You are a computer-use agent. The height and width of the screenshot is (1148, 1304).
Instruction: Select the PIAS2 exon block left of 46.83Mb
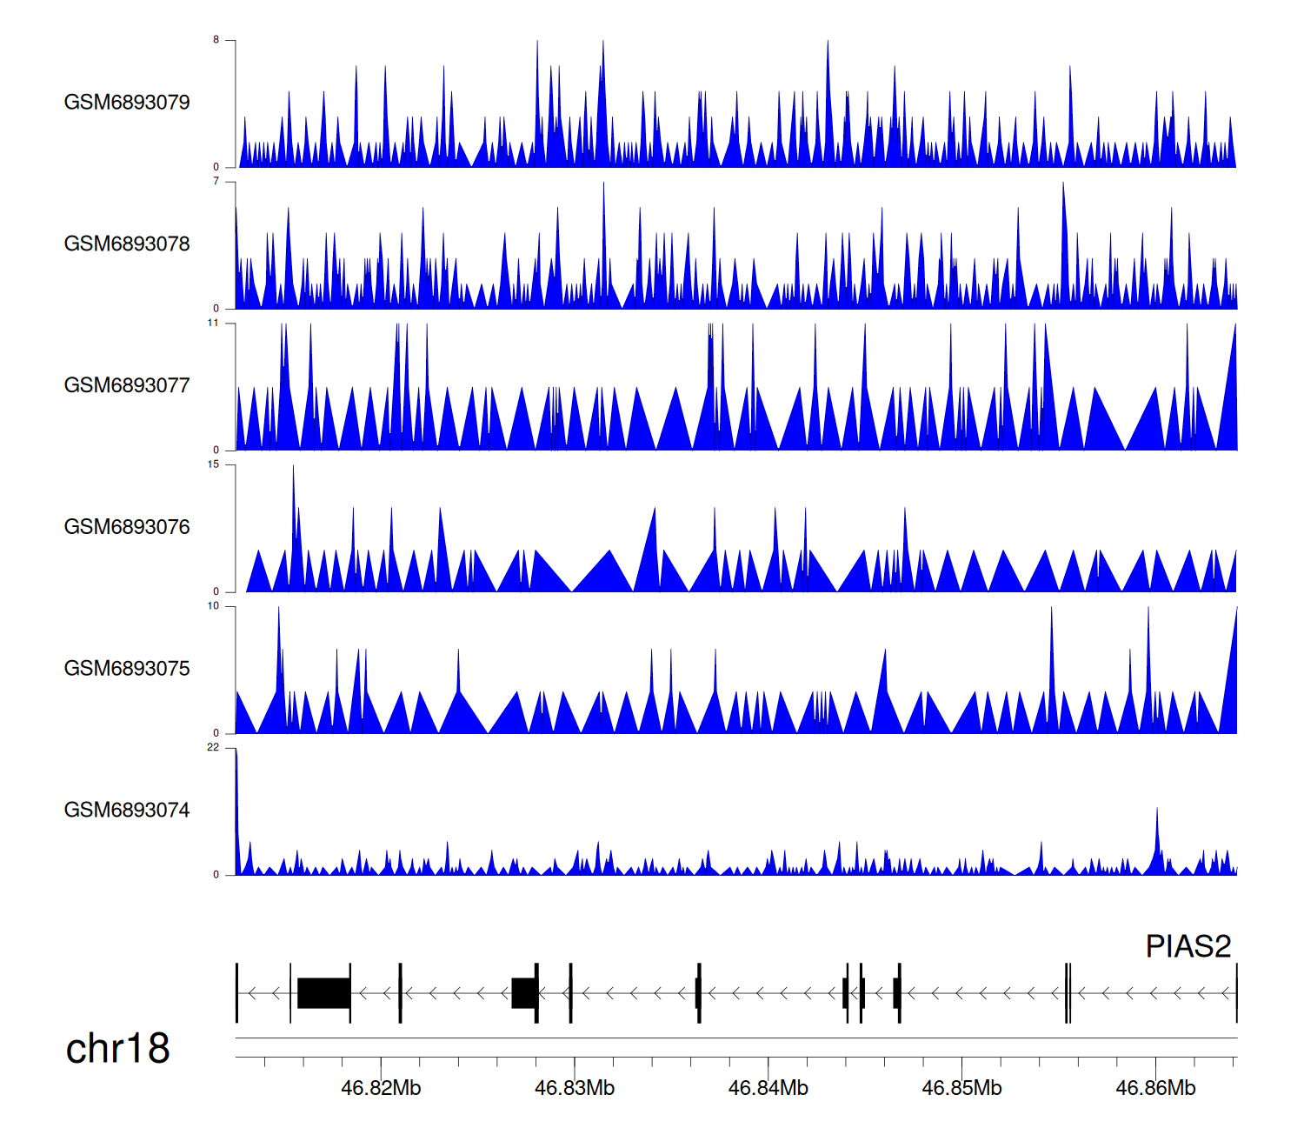point(523,993)
